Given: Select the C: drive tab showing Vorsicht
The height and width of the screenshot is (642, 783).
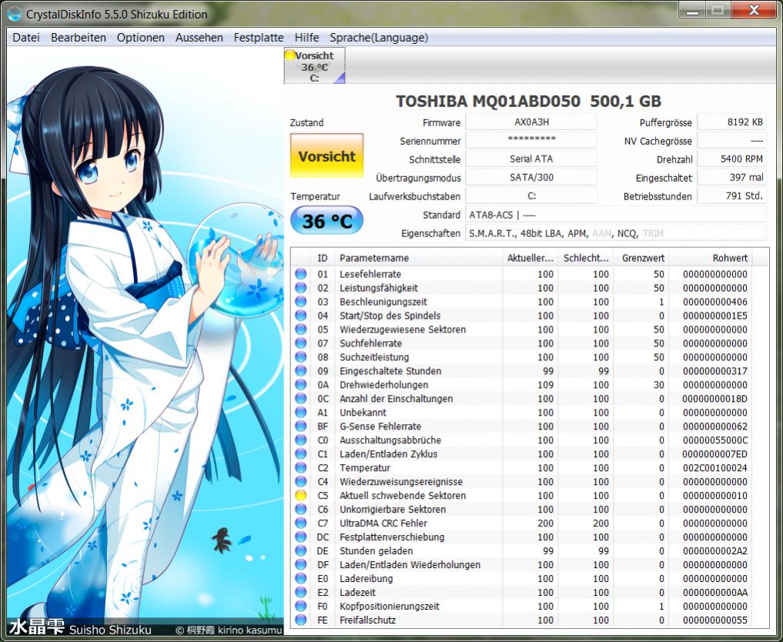Looking at the screenshot, I should [x=315, y=66].
